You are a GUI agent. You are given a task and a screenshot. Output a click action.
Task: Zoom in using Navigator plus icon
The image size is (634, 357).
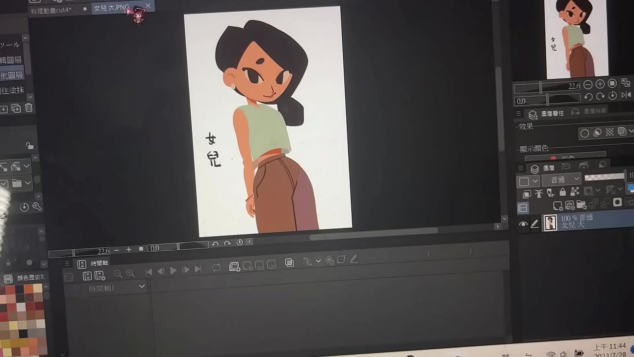coord(600,84)
